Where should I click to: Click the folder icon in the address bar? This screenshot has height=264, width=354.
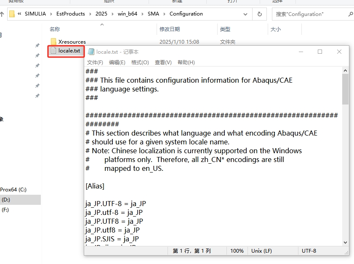(x=12, y=14)
